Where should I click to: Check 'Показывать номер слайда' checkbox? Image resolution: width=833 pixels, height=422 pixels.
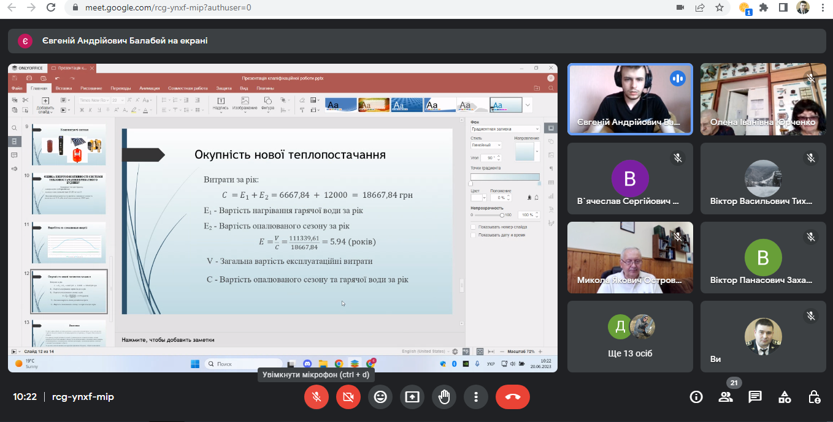pos(473,227)
